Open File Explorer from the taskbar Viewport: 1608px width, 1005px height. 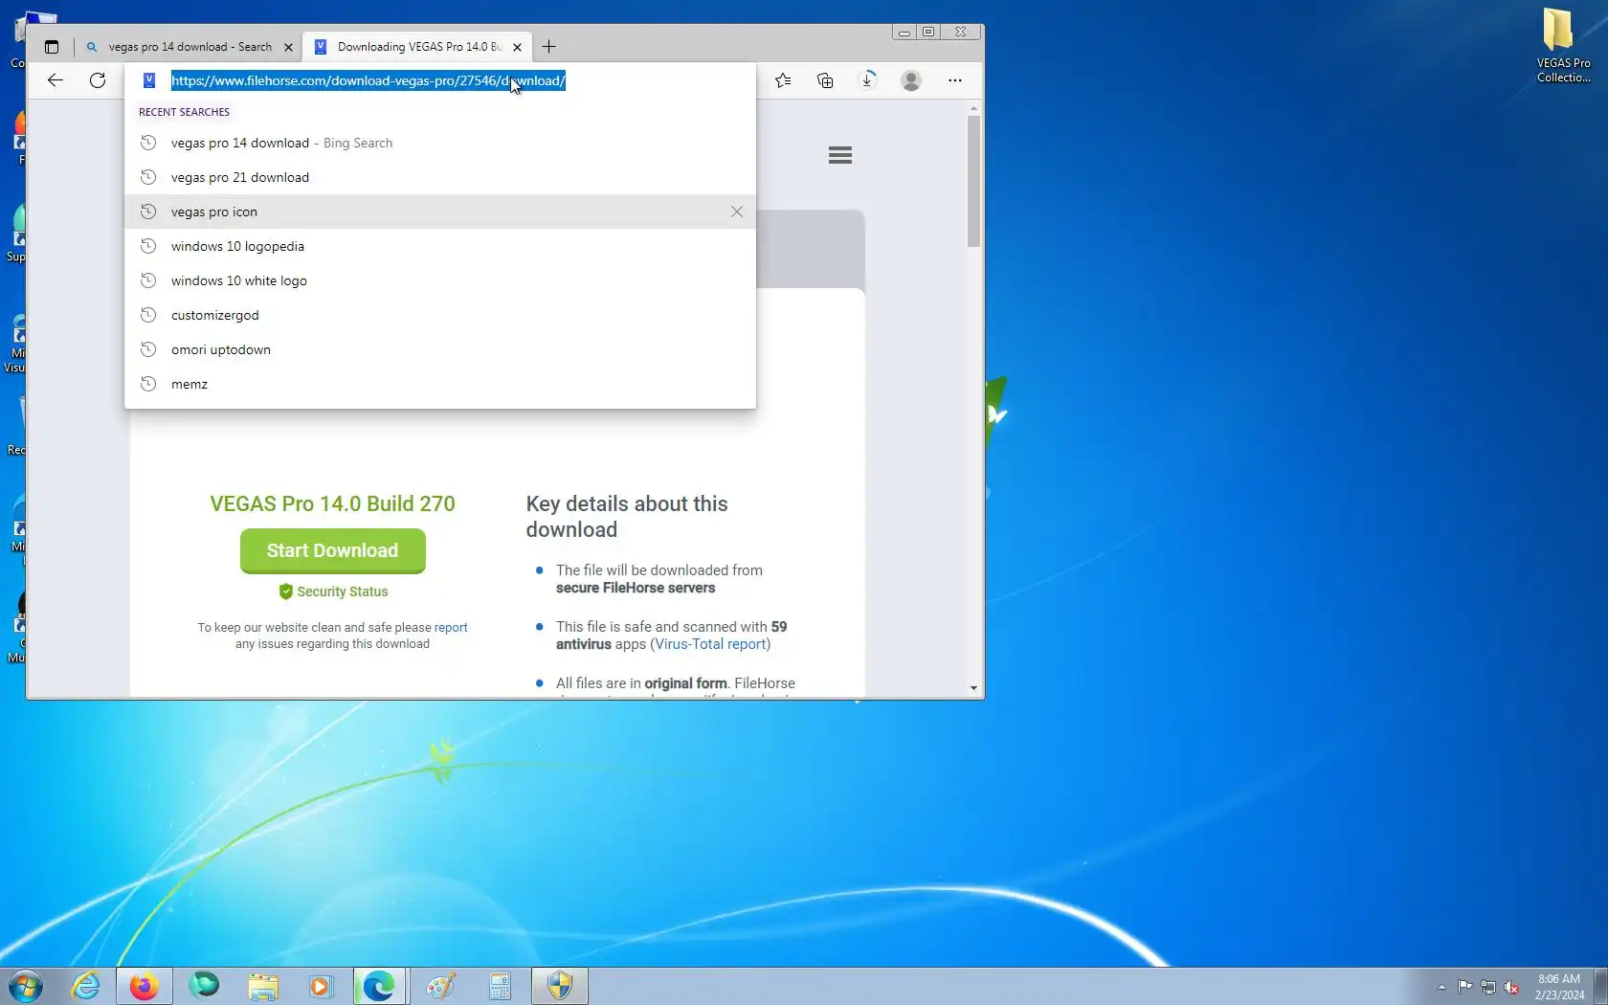pos(262,986)
